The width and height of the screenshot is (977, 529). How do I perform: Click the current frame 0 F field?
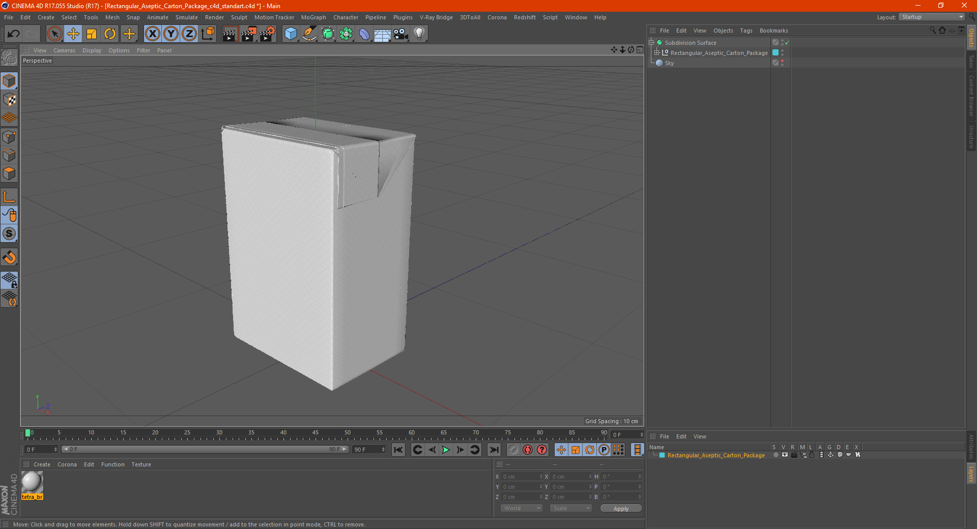pos(41,450)
